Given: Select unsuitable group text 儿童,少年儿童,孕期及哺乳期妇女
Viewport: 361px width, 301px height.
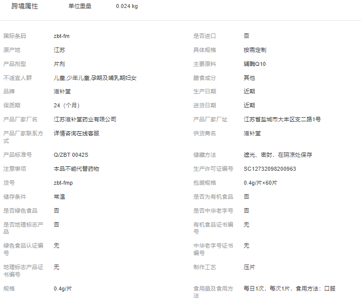Looking at the screenshot, I should pos(95,78).
